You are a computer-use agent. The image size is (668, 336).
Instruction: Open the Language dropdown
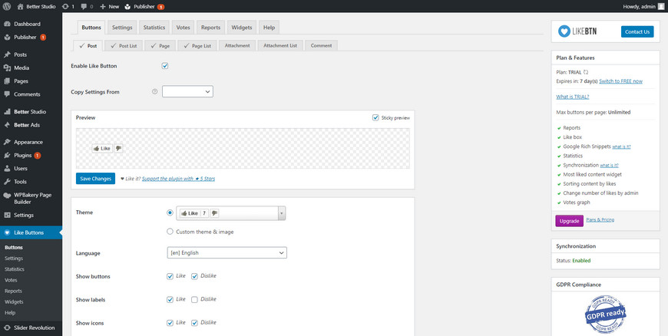(227, 252)
